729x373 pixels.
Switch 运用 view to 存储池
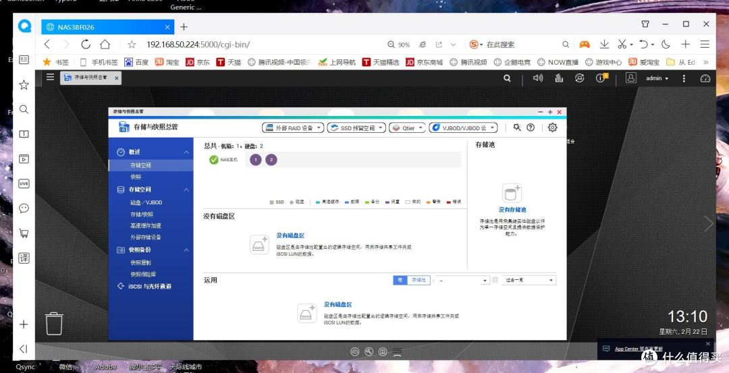pyautogui.click(x=418, y=280)
